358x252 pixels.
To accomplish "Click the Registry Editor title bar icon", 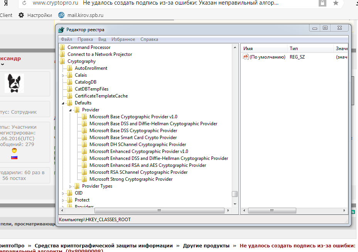I will (x=61, y=30).
